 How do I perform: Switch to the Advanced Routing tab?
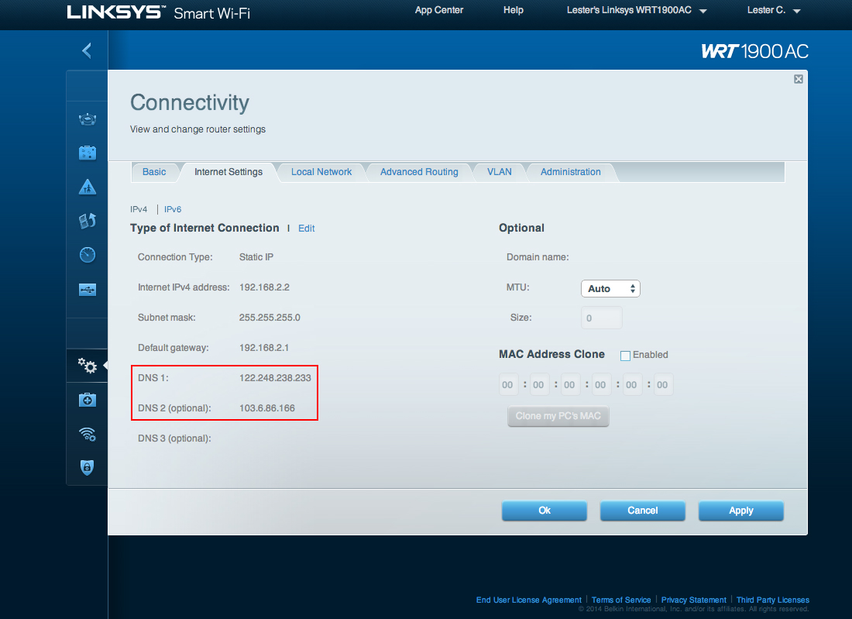[x=419, y=172]
